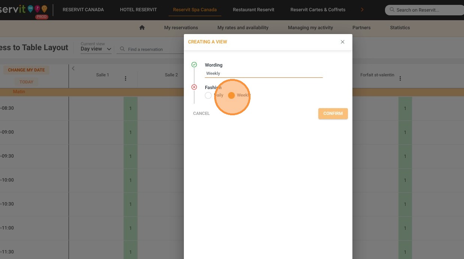This screenshot has height=259, width=464.
Task: Open the Current view Day view dropdown
Action: click(x=96, y=49)
